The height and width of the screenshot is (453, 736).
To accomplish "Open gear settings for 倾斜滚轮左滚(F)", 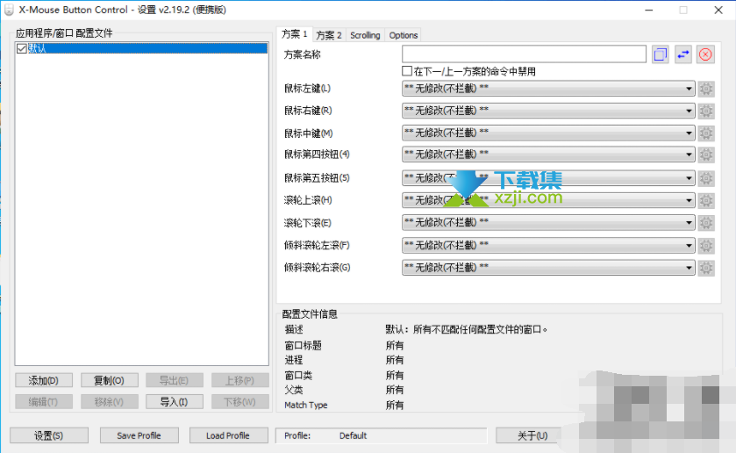I will [x=706, y=245].
